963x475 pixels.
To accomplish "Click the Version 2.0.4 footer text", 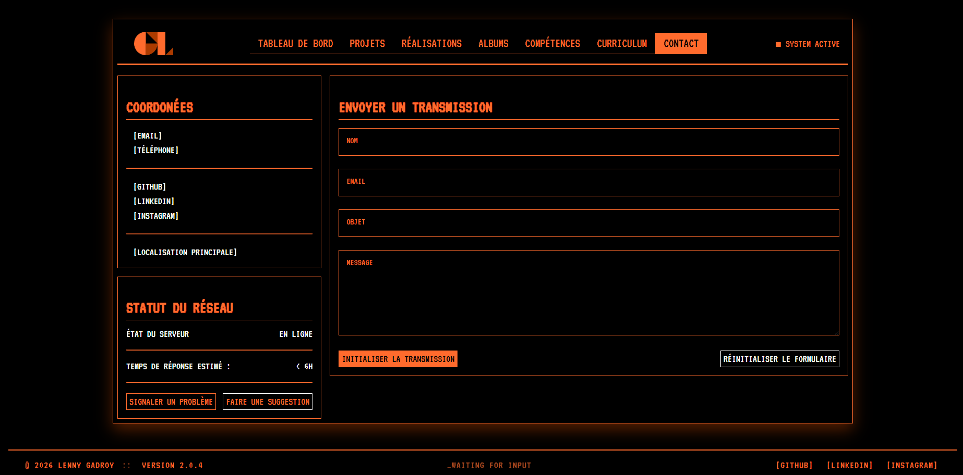I will tap(172, 466).
